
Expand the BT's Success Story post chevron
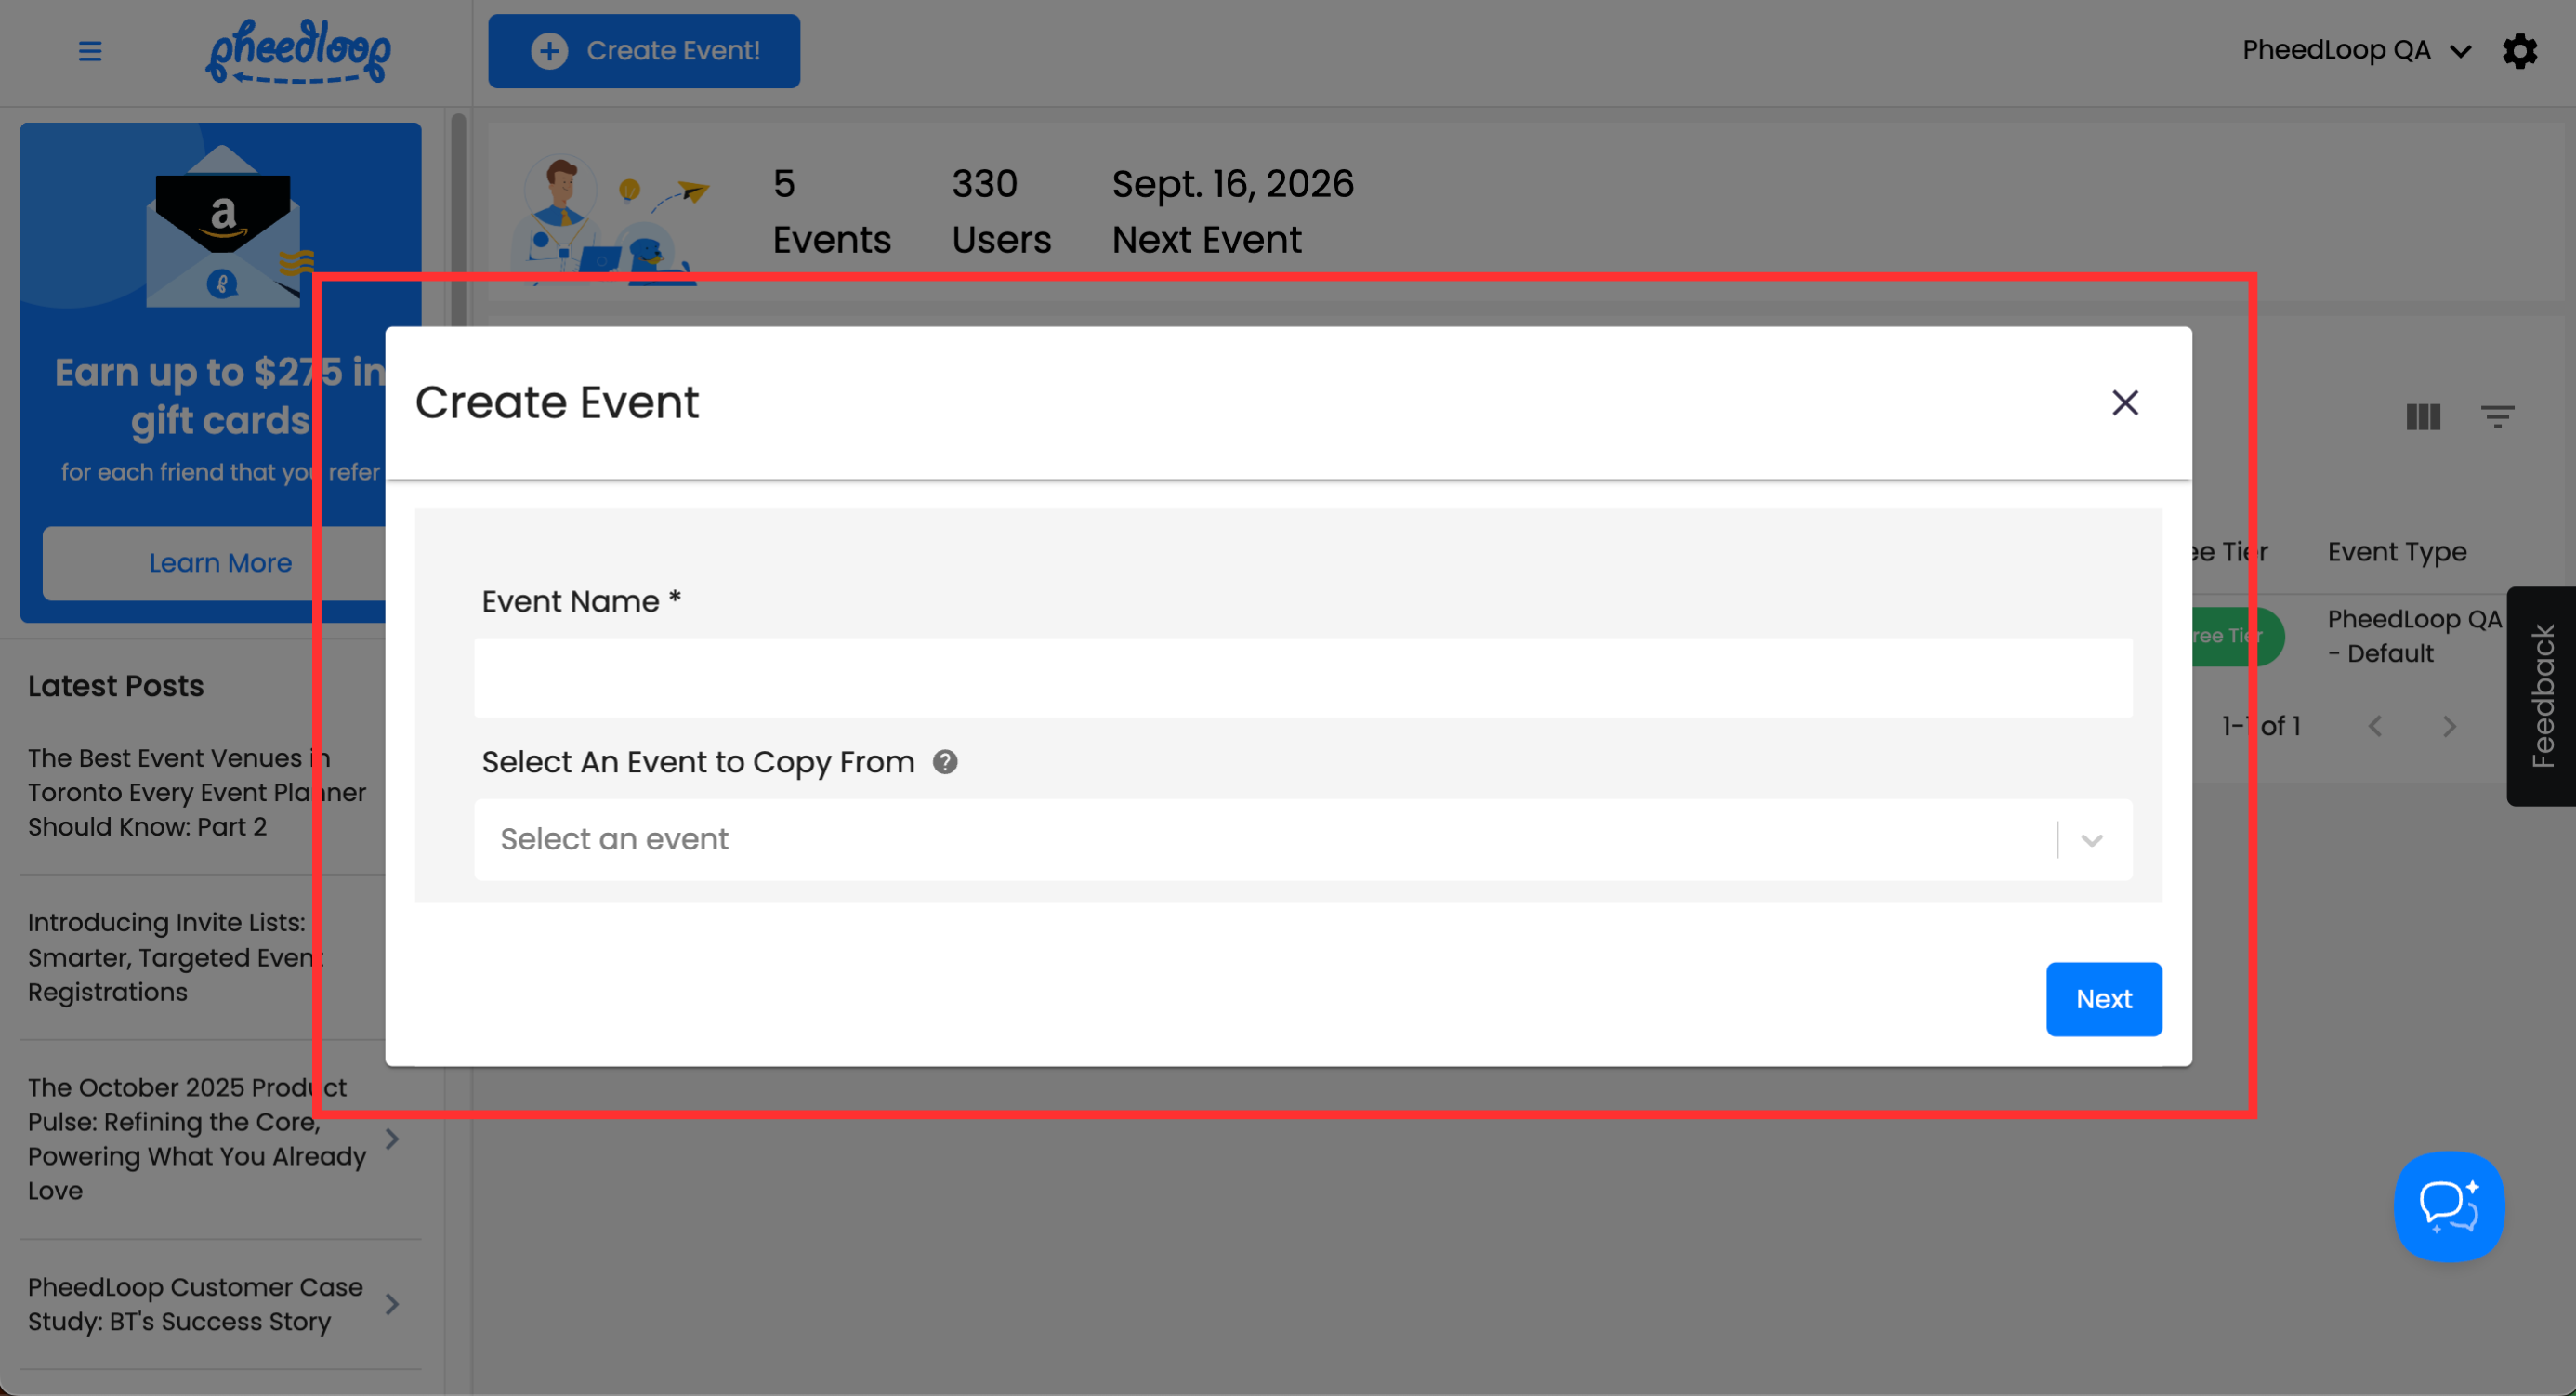[392, 1304]
